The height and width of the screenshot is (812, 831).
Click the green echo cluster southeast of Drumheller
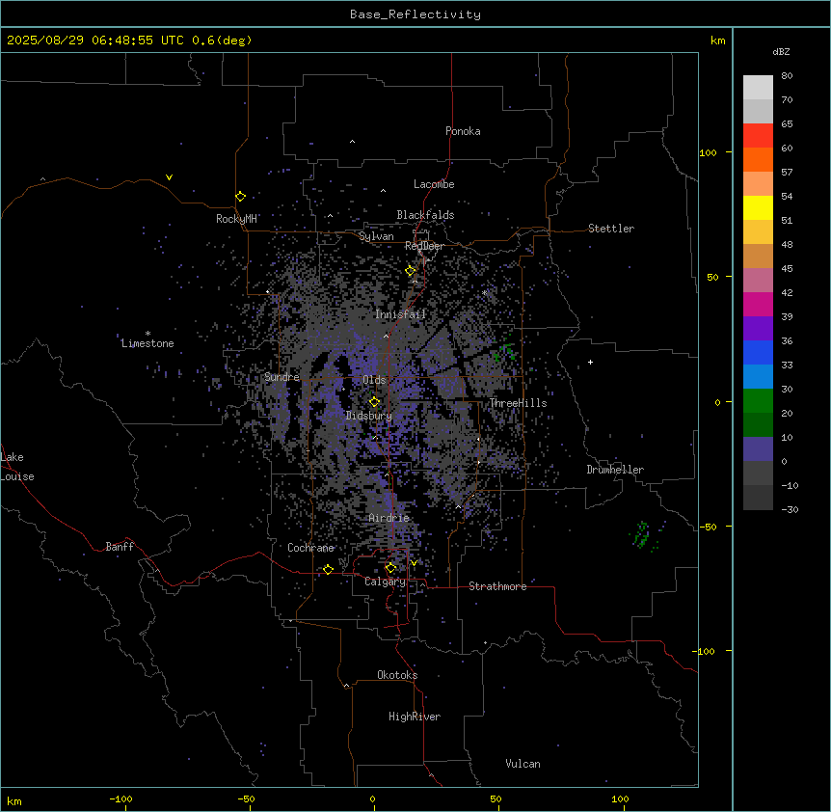643,535
